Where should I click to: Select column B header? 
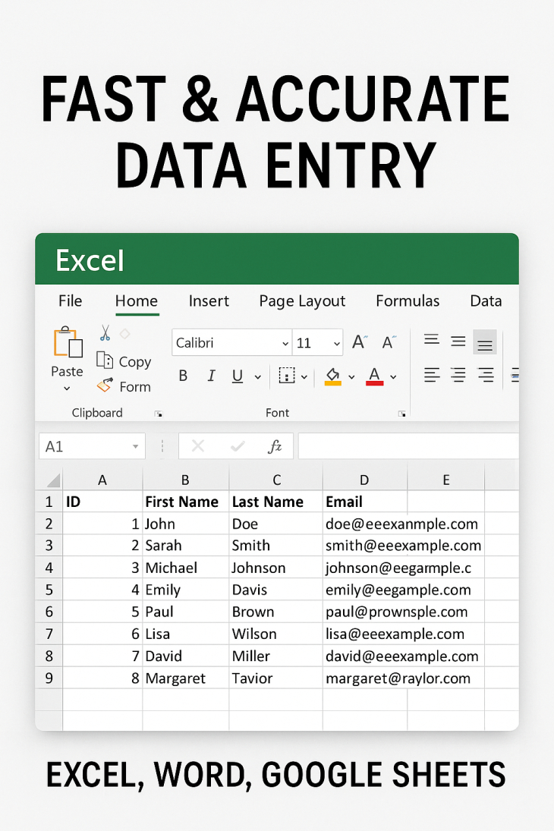[x=185, y=480]
